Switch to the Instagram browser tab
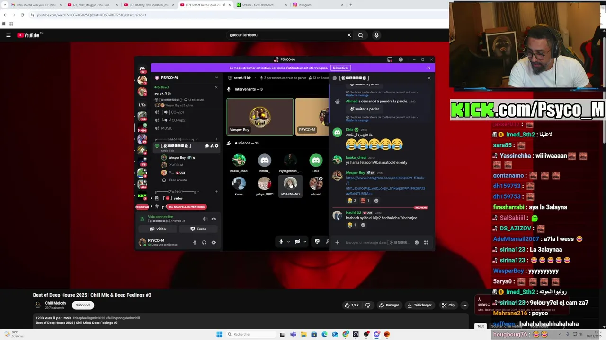This screenshot has height=340, width=606. 317,5
